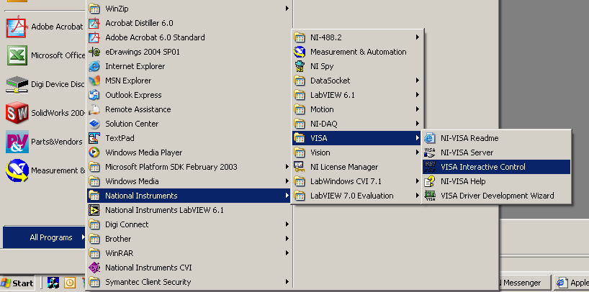Viewport: 589px width, 292px height.
Task: Expand the DataSocket submenu arrow
Action: 418,81
